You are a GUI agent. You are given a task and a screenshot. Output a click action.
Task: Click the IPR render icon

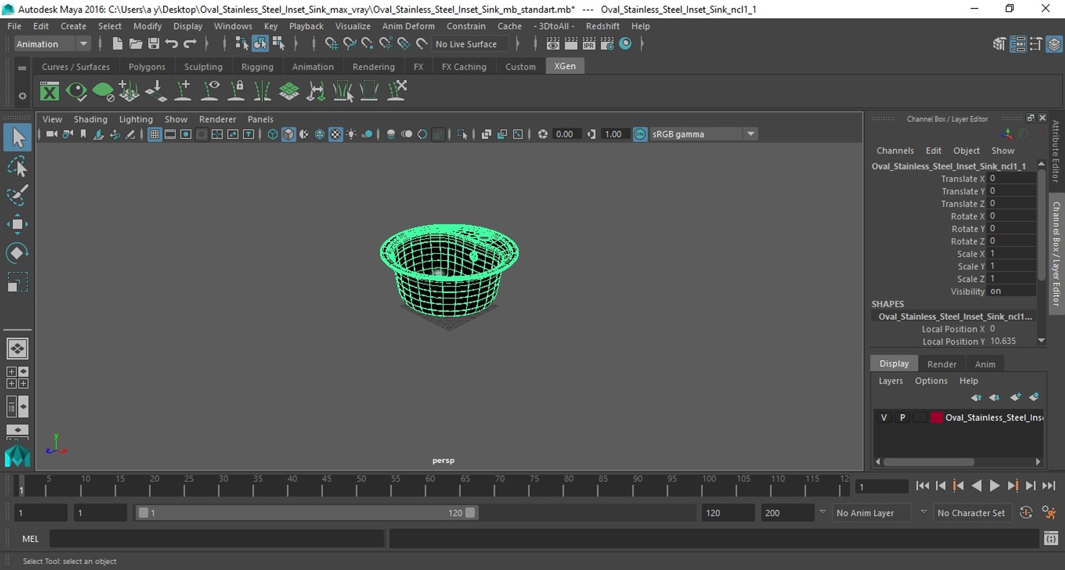coord(589,44)
